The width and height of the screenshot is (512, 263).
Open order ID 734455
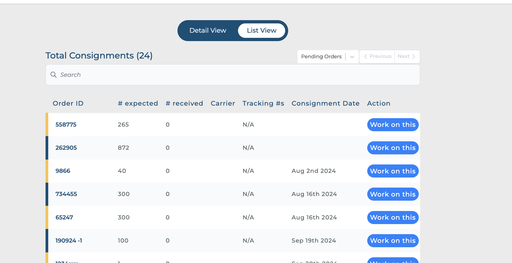coord(66,194)
